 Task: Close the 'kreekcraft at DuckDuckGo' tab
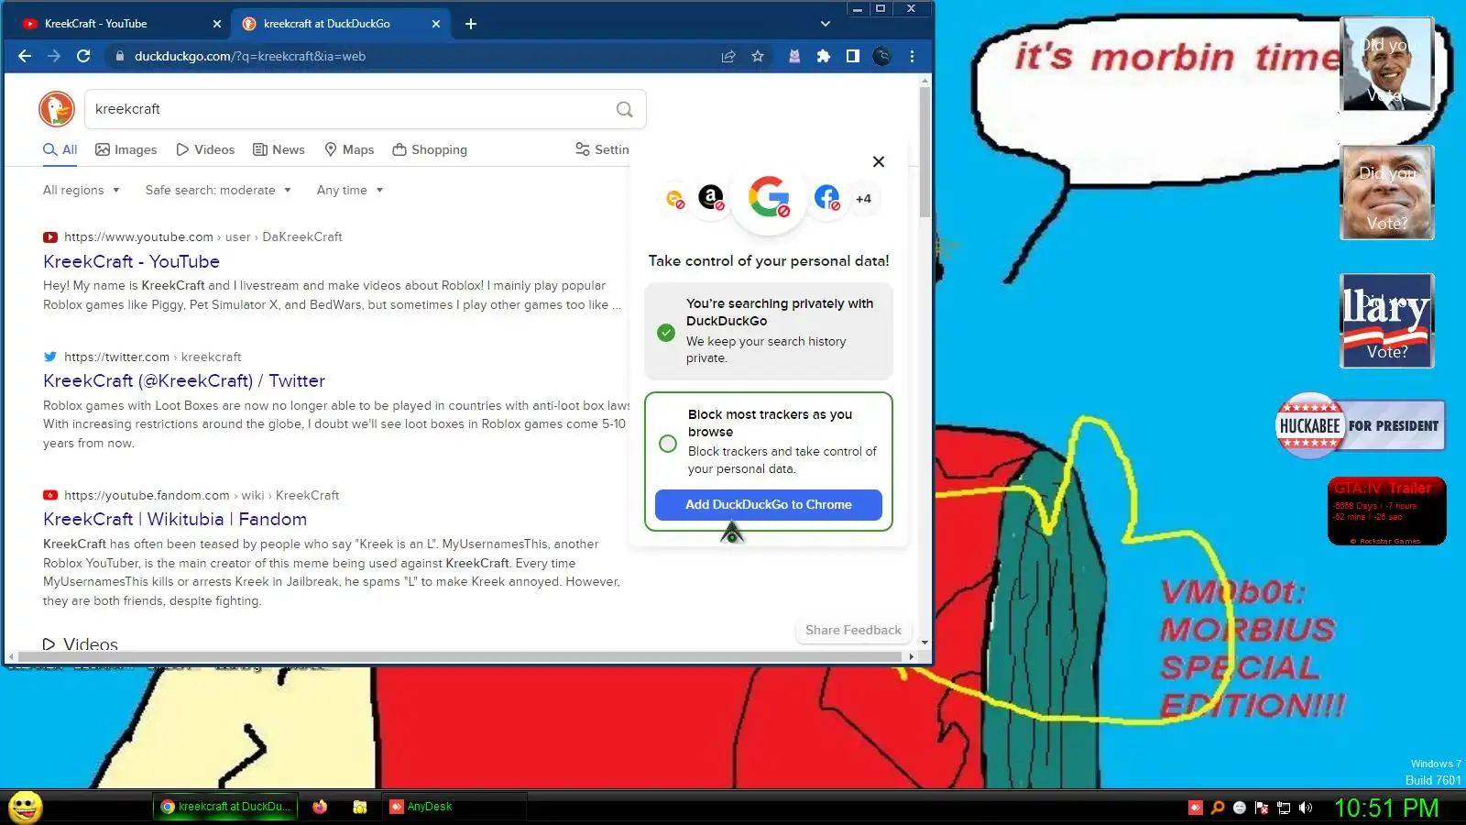tap(436, 24)
